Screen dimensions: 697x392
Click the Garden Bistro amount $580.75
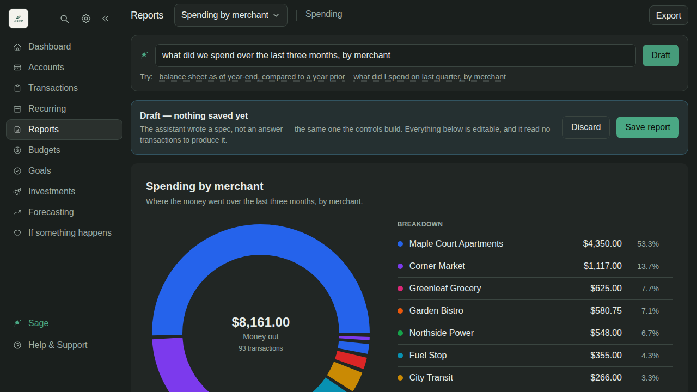coord(606,311)
